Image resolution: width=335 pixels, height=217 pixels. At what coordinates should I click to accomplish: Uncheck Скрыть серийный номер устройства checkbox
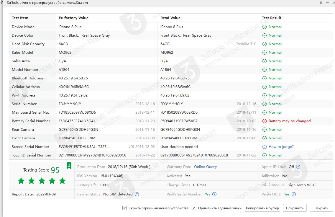coord(124,208)
